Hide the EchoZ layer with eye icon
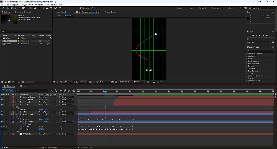Screen dimensions: 277x149 [x=2, y=112]
